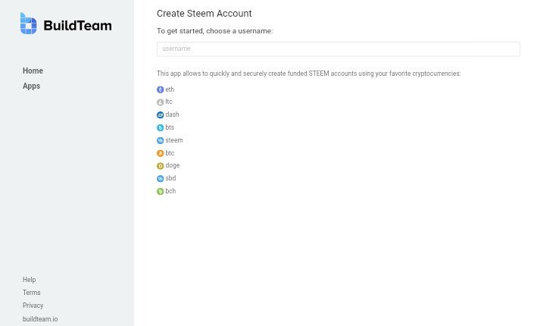Open the Terms link
Screen dimensions: 540x326
(x=32, y=293)
